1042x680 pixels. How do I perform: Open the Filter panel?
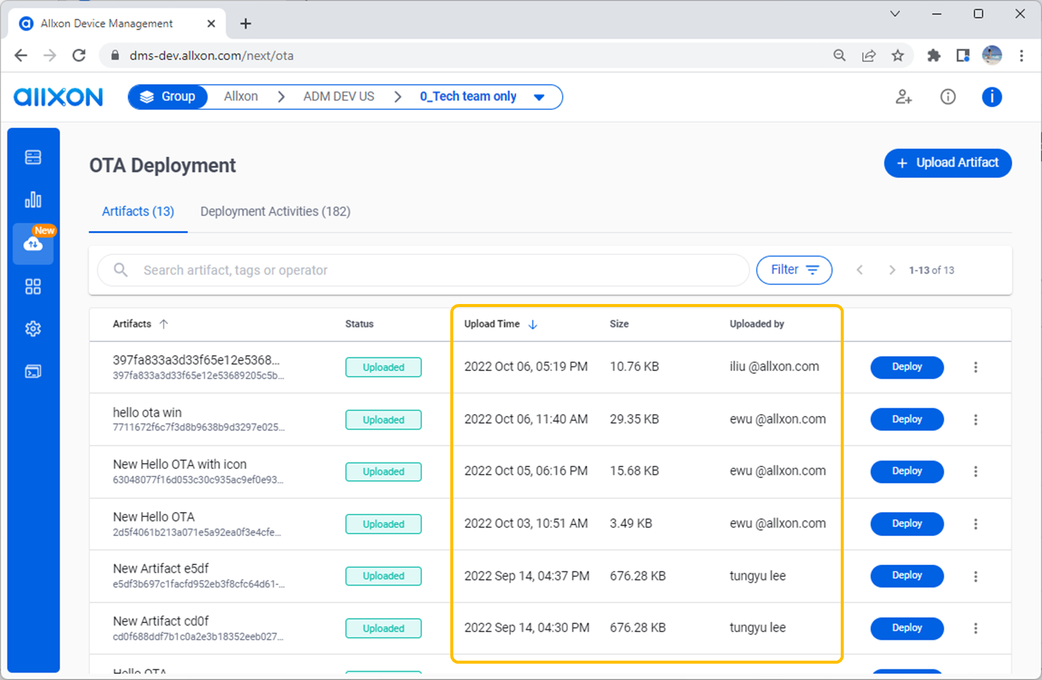[794, 270]
